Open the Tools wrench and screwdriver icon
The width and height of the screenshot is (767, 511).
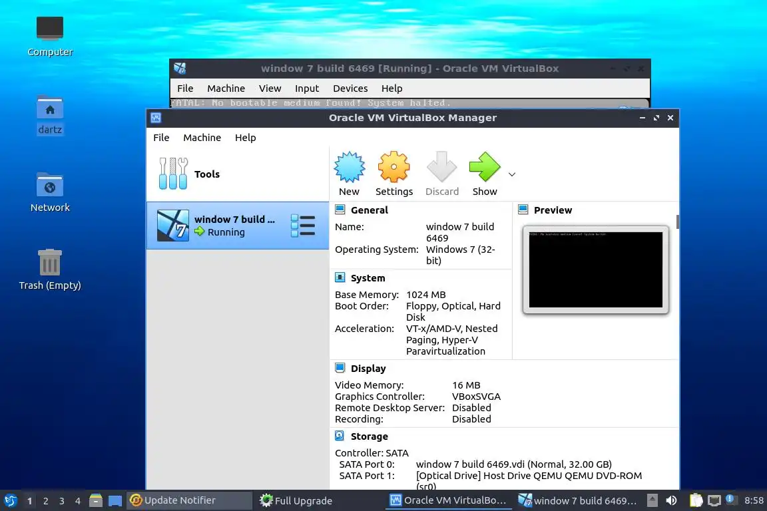coord(173,174)
